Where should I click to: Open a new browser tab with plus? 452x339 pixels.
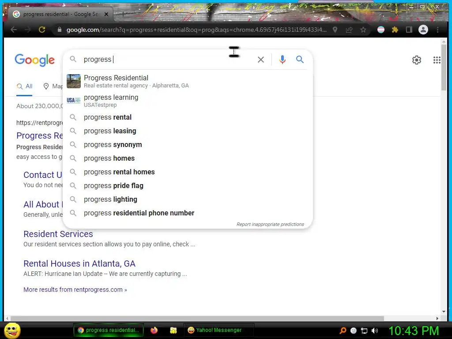pyautogui.click(x=123, y=14)
